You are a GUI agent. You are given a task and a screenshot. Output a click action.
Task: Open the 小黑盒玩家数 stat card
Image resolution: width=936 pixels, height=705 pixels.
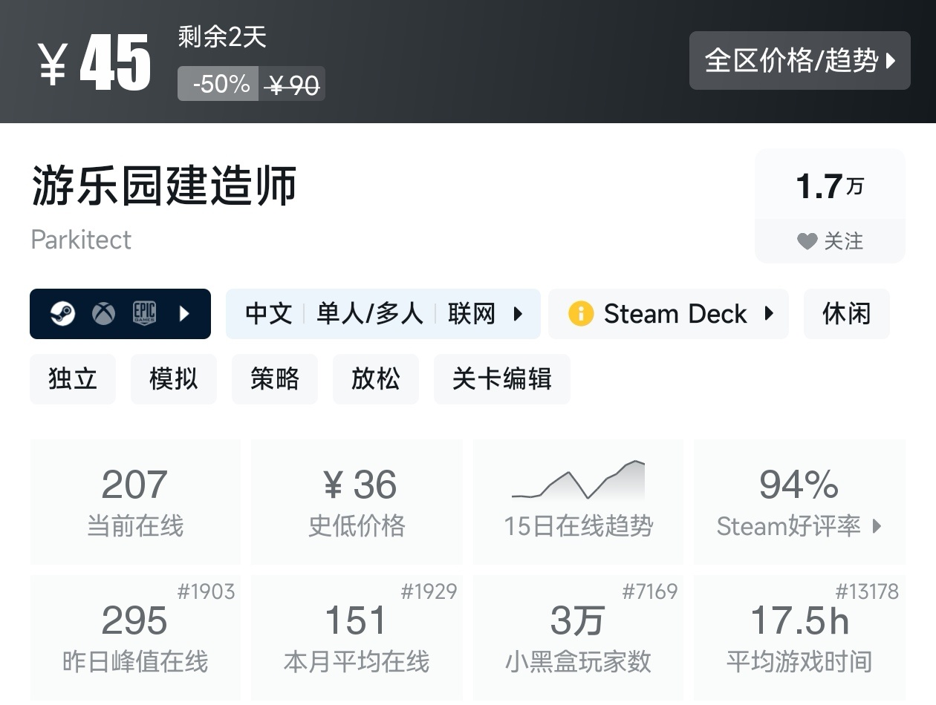tap(578, 637)
